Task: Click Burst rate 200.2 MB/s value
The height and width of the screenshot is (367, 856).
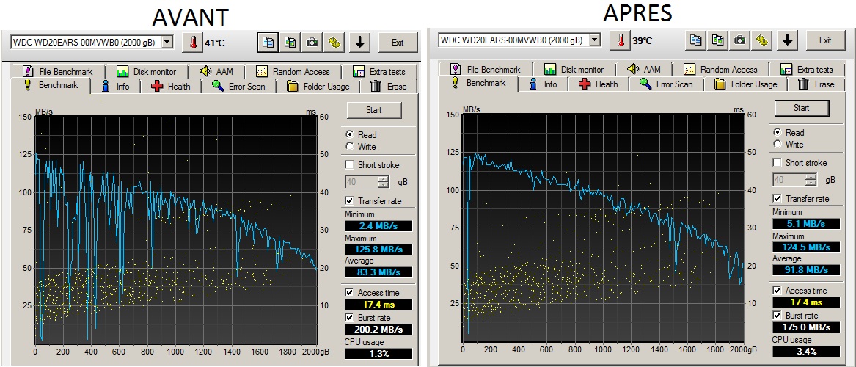Action: click(378, 330)
